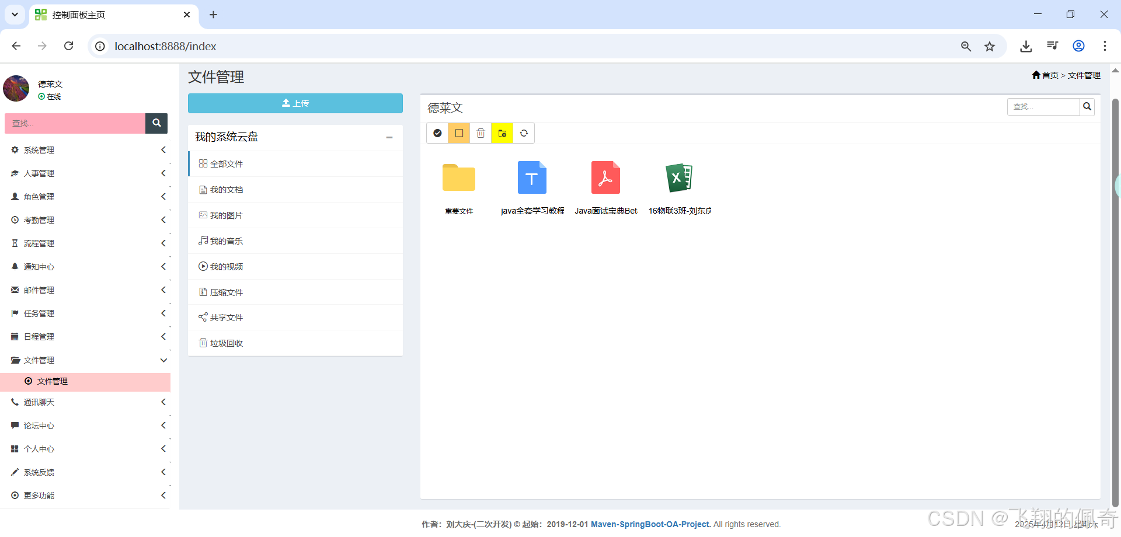The image size is (1121, 537).
Task: Click the 上传 upload button
Action: pos(295,103)
